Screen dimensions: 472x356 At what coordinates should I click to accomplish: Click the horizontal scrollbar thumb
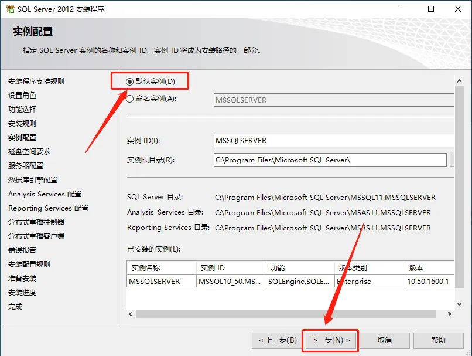286,314
